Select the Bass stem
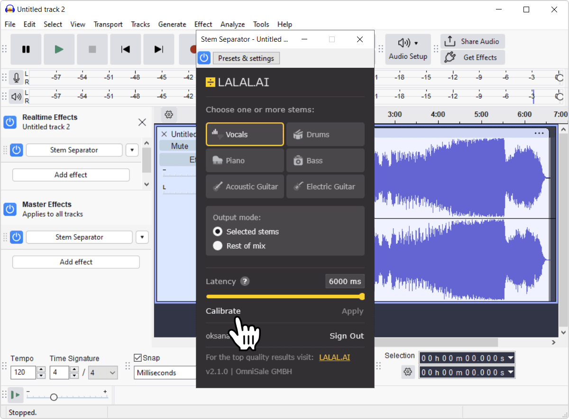The height and width of the screenshot is (419, 569). [325, 161]
